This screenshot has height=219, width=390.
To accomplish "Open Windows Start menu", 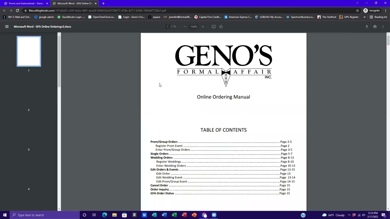I will (x=5, y=215).
